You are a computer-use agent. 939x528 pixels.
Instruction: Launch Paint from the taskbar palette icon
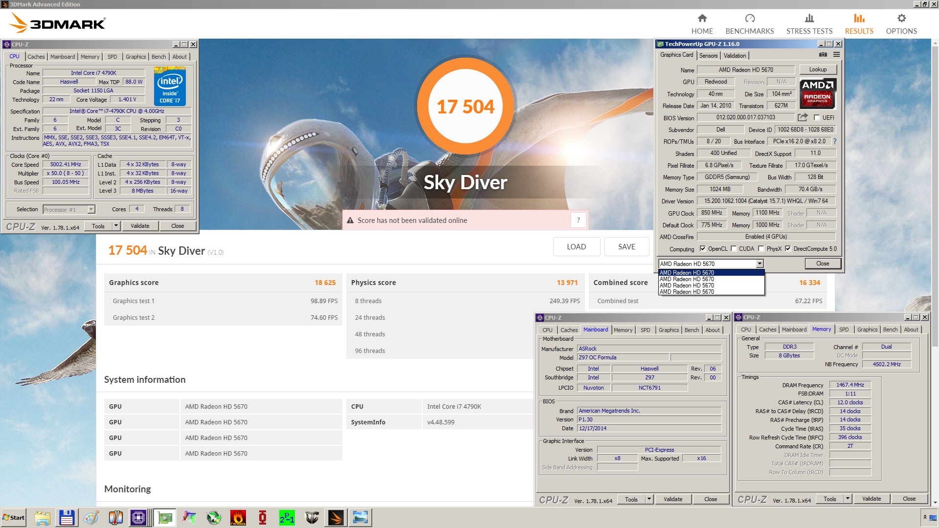coord(91,518)
